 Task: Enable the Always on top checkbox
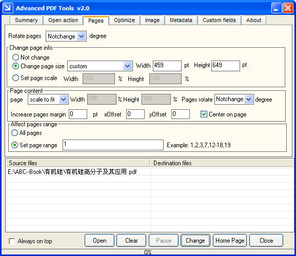point(12,241)
